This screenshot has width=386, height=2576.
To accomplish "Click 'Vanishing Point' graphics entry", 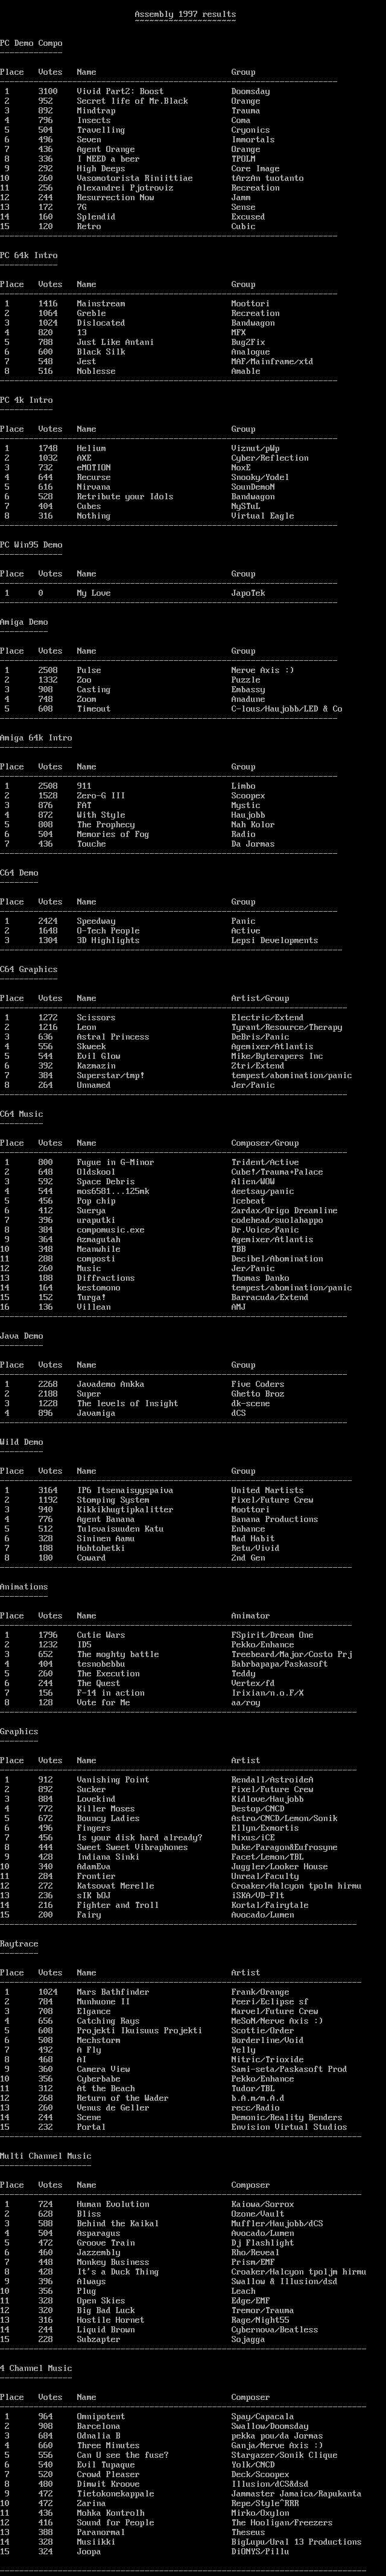I will click(x=113, y=1780).
